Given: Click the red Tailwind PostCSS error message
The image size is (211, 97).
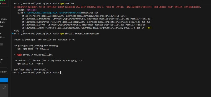Looking at the screenshot, I should (x=108, y=7).
